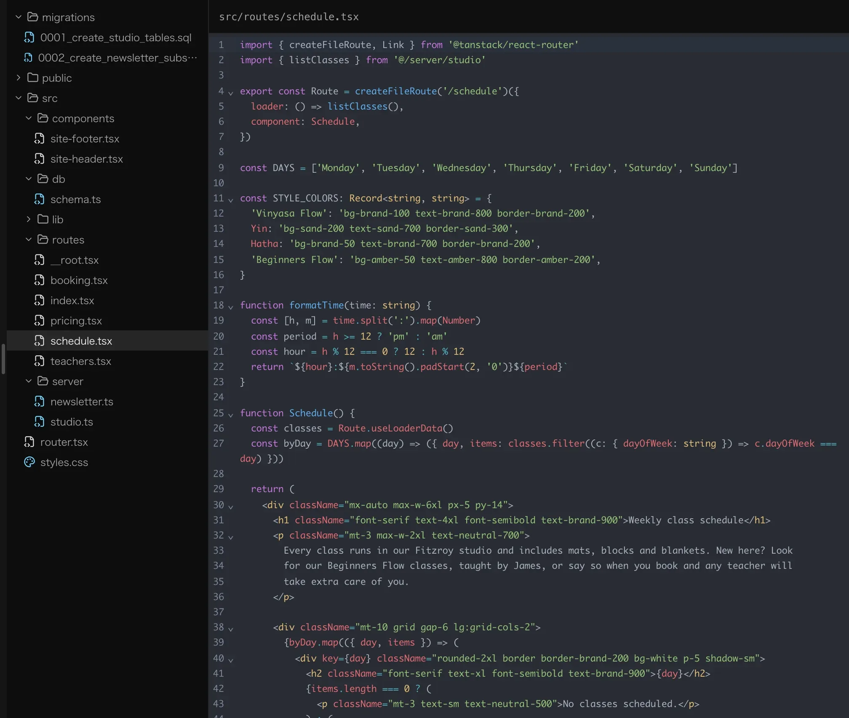Click the palette icon beside styles.css

pos(29,462)
